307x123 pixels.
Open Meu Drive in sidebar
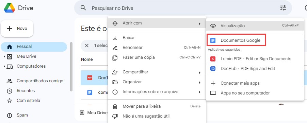point(27,56)
